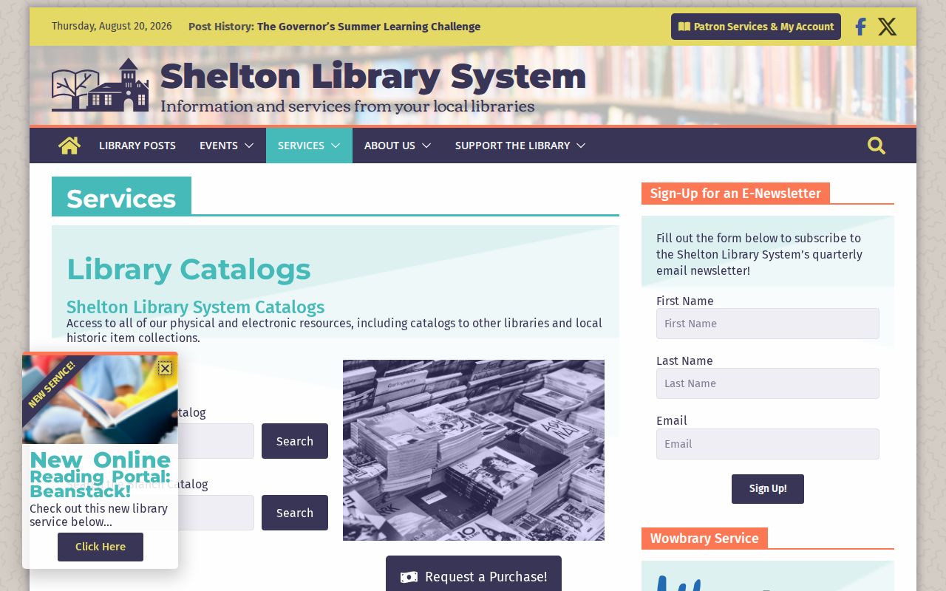
Task: Open the Events menu item
Action: [219, 146]
